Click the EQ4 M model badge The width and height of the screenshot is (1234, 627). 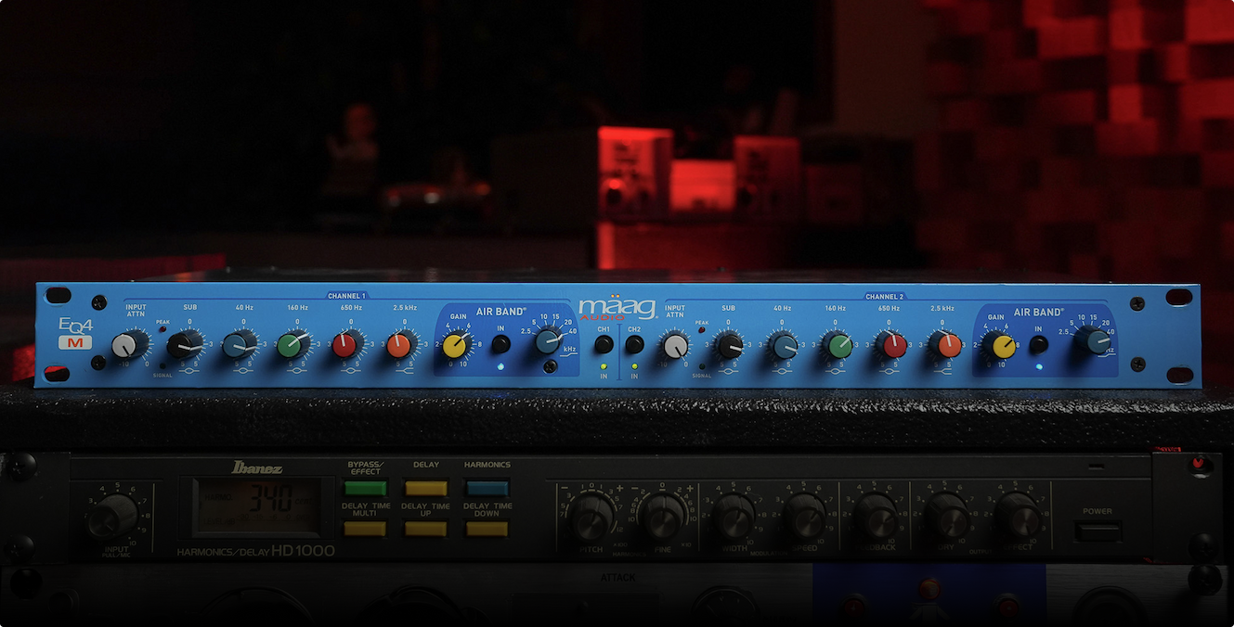[x=75, y=333]
